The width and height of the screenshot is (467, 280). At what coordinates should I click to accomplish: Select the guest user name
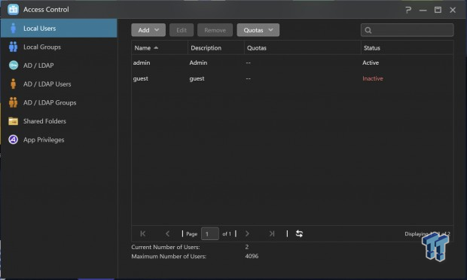click(141, 78)
